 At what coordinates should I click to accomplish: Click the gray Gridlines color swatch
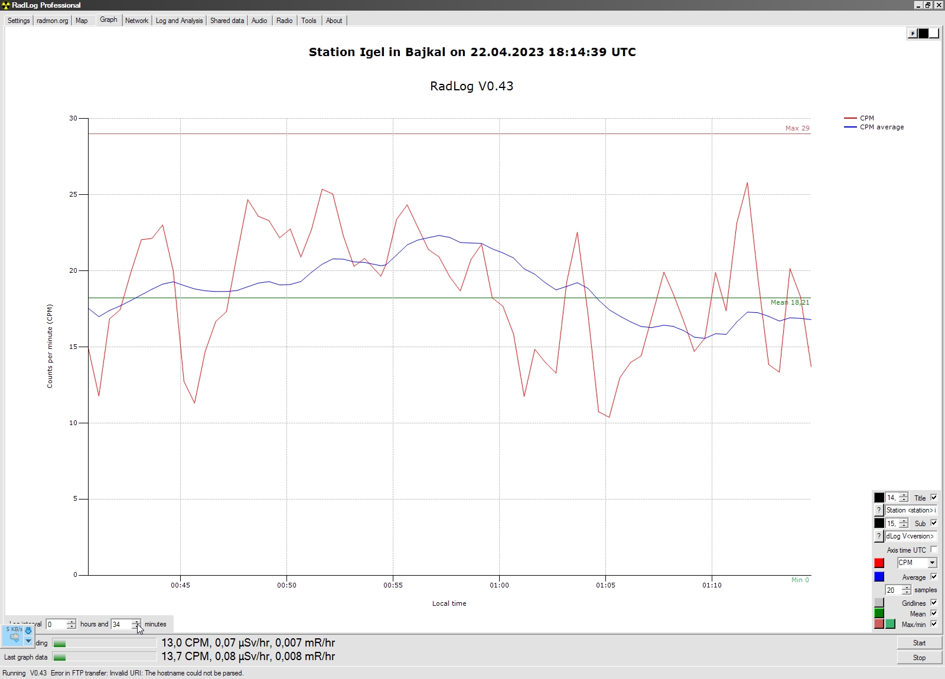pos(879,603)
